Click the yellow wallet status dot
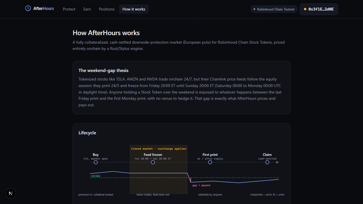 [305, 9]
